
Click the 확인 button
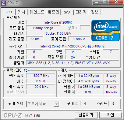(111, 115)
